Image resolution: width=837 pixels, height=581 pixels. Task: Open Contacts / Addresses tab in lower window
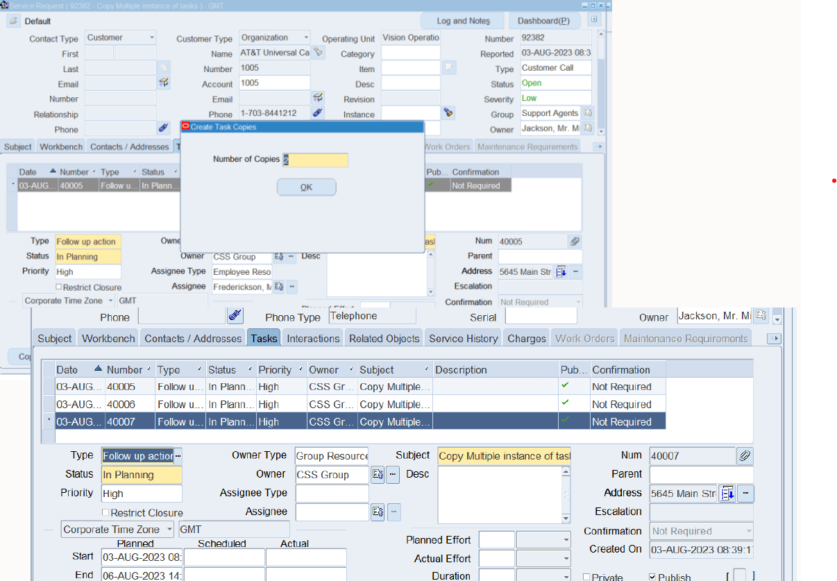point(193,338)
